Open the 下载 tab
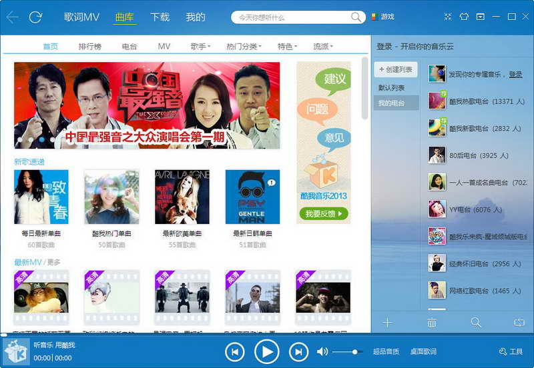 pos(160,17)
